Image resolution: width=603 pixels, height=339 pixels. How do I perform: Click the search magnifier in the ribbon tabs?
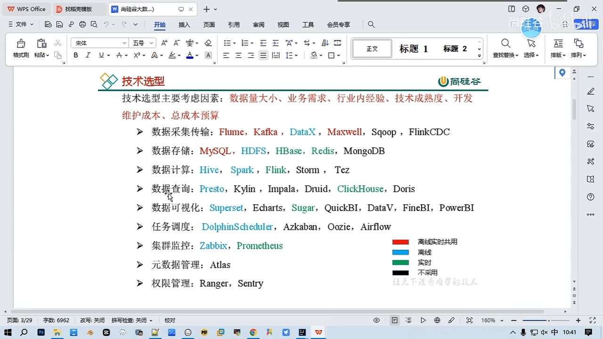pyautogui.click(x=371, y=24)
